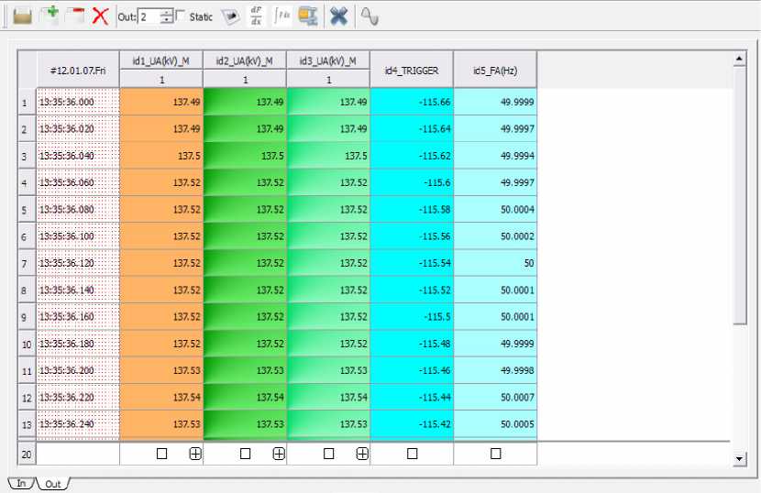Click the blue crossed tools icon

point(338,16)
